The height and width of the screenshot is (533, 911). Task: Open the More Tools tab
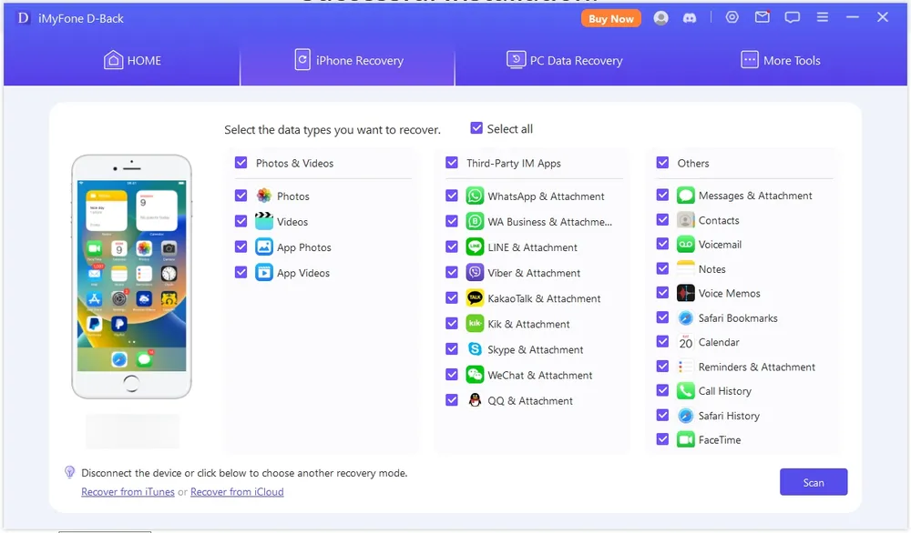click(781, 60)
